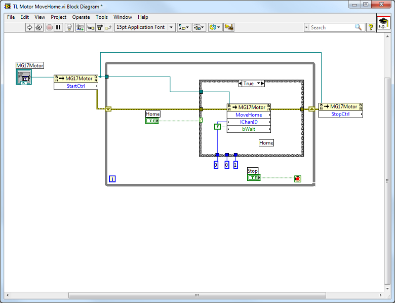
Task: Click the numeric constant 1
Action: coord(235,165)
